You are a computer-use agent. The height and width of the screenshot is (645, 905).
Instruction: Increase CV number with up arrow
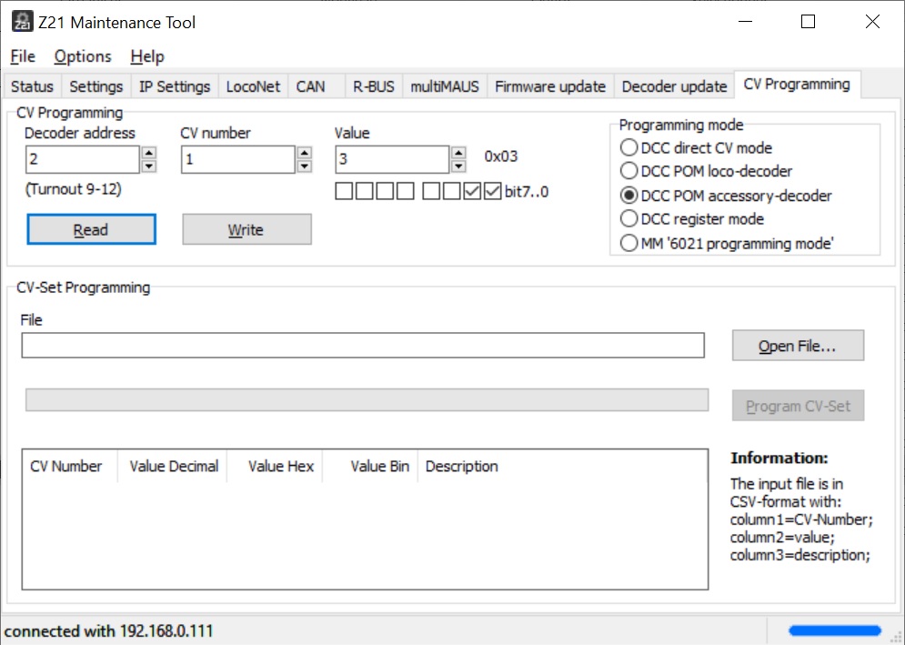(304, 153)
